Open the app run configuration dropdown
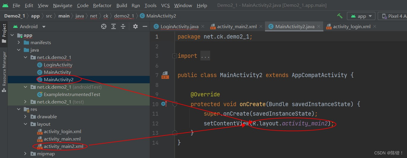The height and width of the screenshot is (158, 407). 361,16
